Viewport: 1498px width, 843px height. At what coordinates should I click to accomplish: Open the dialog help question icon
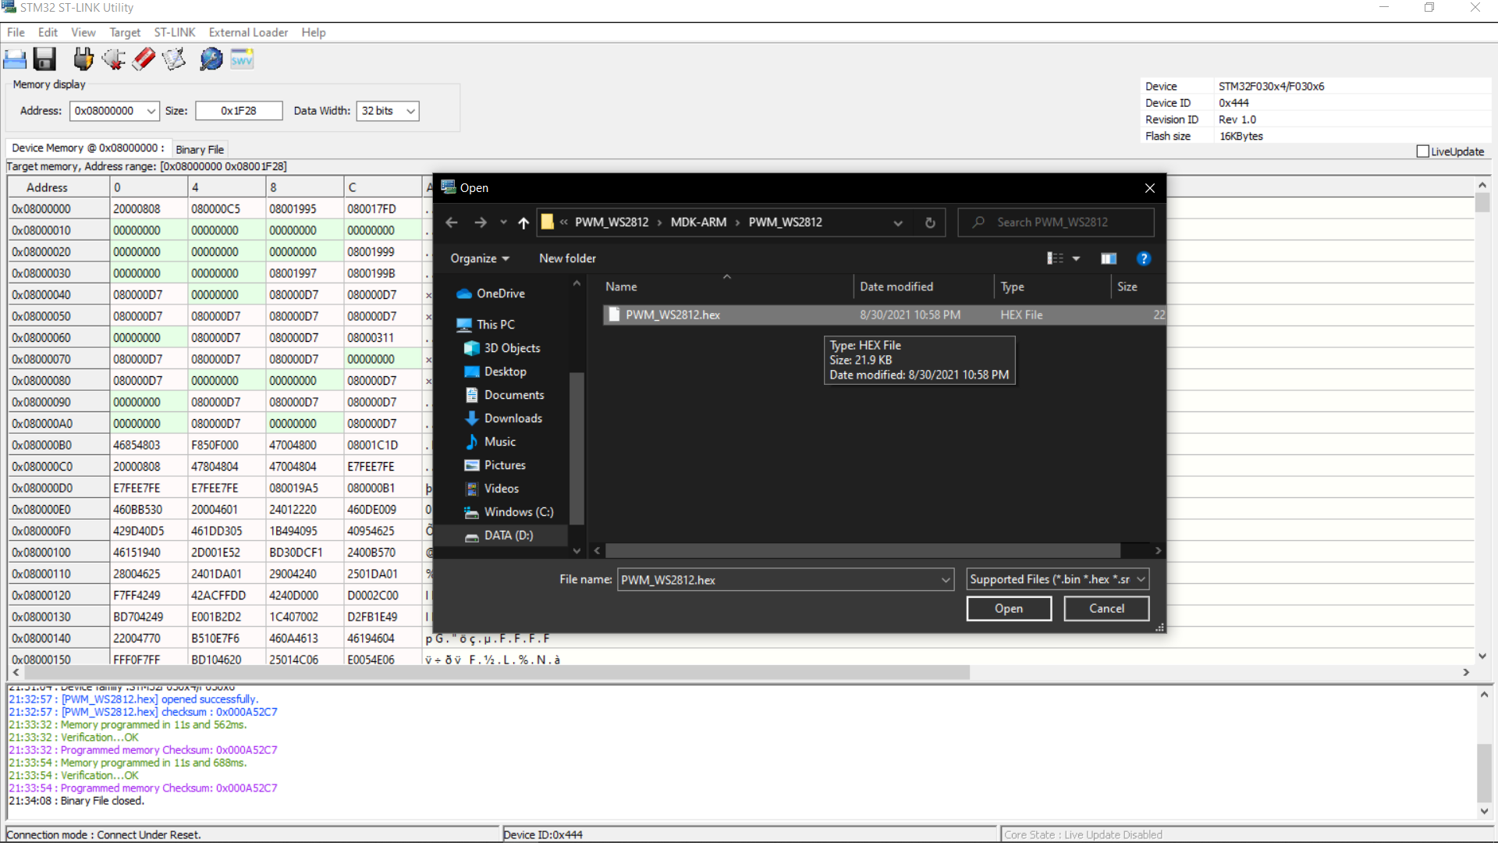pos(1144,258)
